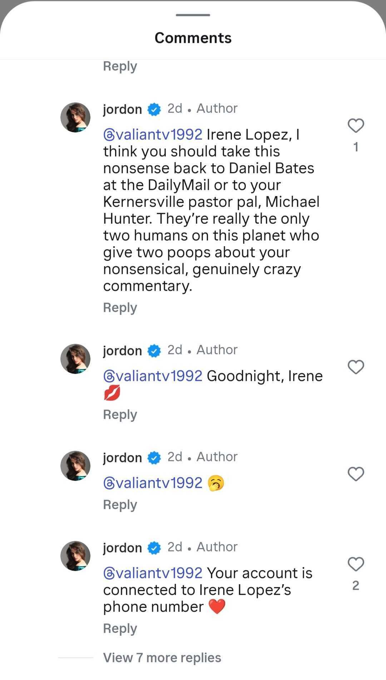Reply to the phone number comment
The height and width of the screenshot is (680, 386).
coord(120,628)
